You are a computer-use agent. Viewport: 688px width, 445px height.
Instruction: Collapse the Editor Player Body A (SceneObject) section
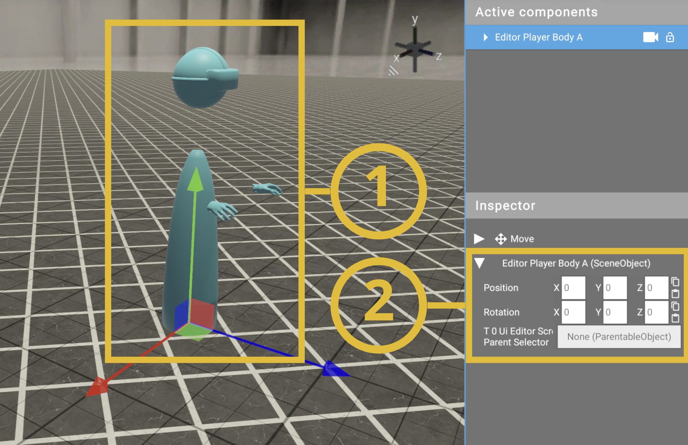tap(479, 263)
